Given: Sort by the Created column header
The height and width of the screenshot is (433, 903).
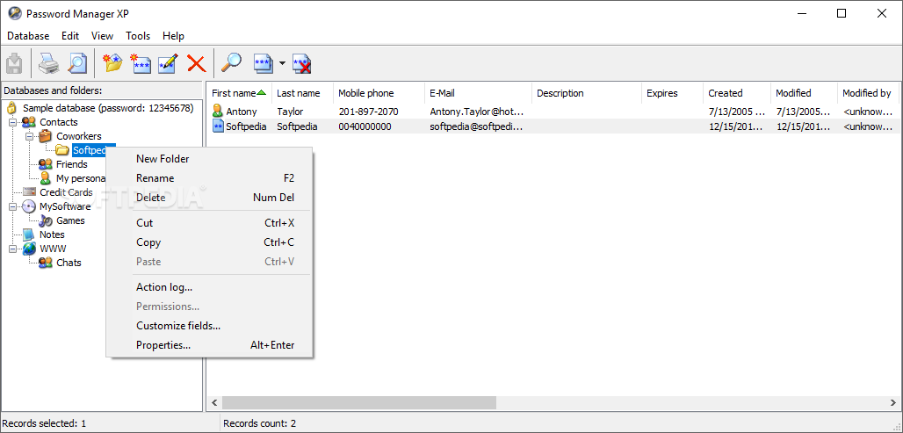Looking at the screenshot, I should (737, 93).
